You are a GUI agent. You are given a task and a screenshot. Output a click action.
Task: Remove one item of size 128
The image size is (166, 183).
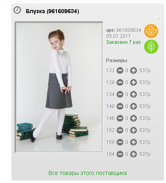[x=120, y=83]
